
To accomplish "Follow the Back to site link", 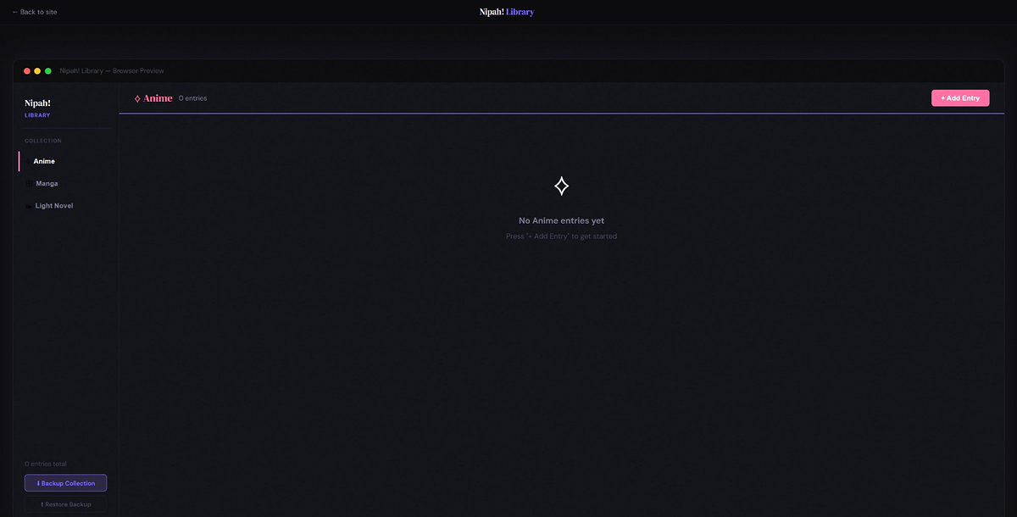I will pos(34,12).
